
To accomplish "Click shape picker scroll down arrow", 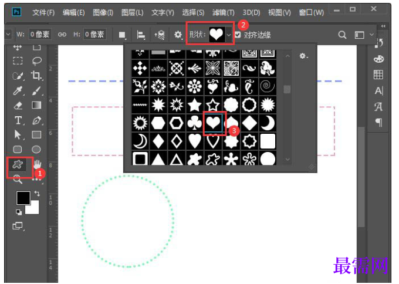I will pyautogui.click(x=288, y=159).
